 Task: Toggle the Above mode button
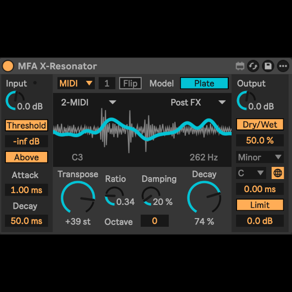point(27,157)
